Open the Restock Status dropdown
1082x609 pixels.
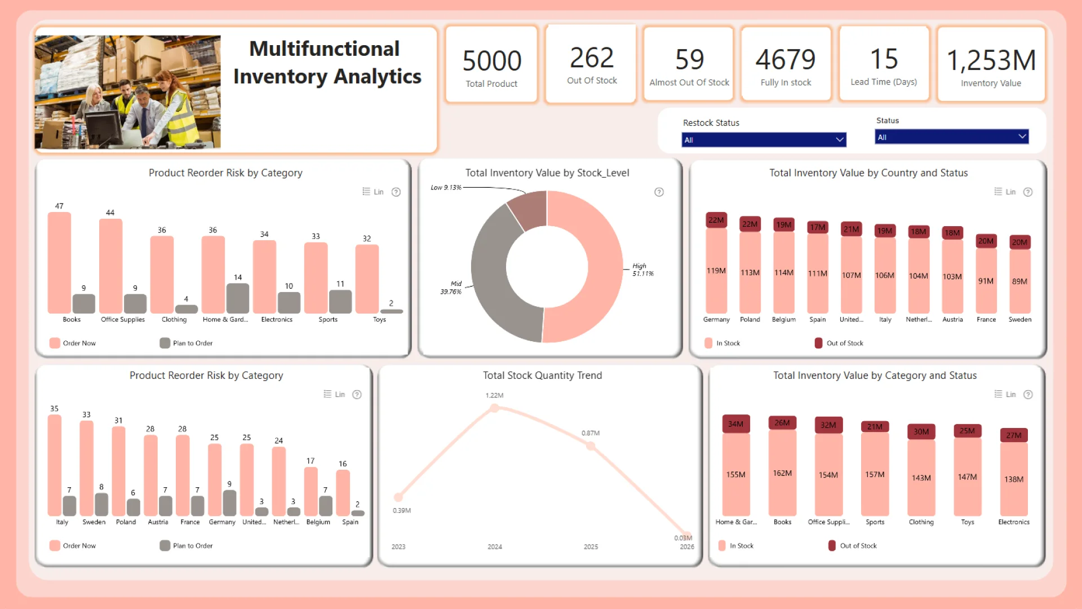763,140
